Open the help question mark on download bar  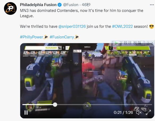(x=148, y=43)
